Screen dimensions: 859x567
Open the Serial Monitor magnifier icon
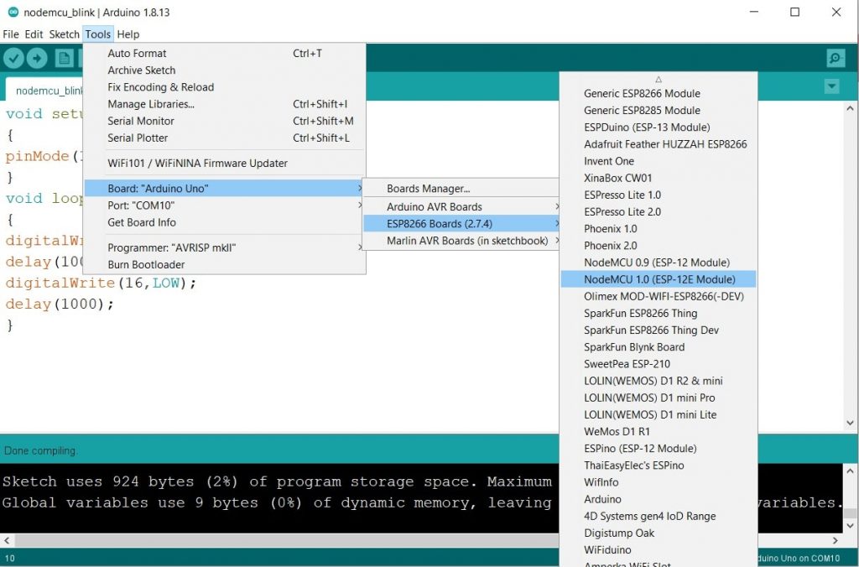coord(836,58)
